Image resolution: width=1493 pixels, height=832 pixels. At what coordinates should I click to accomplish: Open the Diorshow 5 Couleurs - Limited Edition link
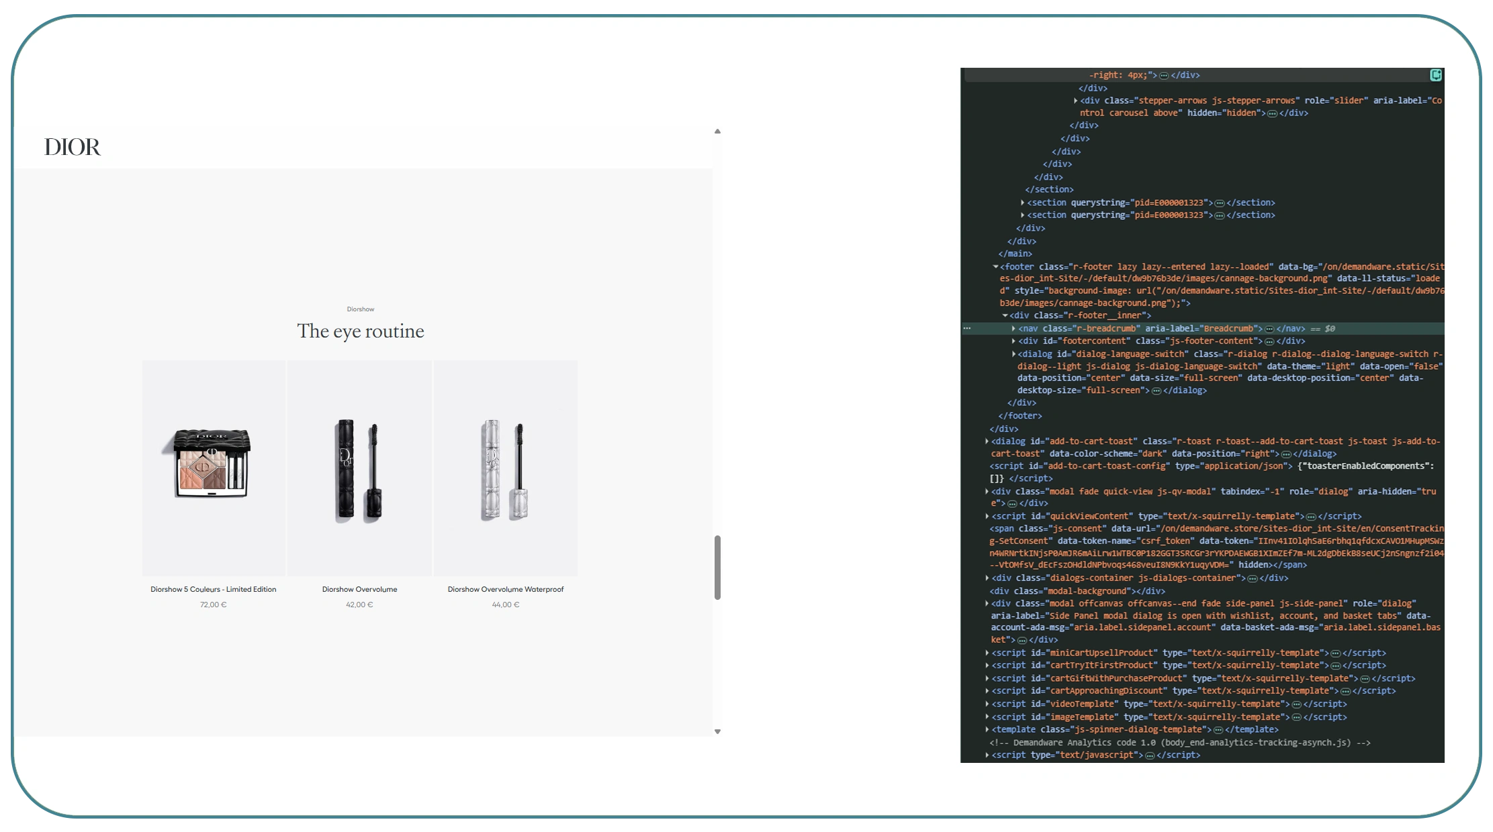[213, 589]
